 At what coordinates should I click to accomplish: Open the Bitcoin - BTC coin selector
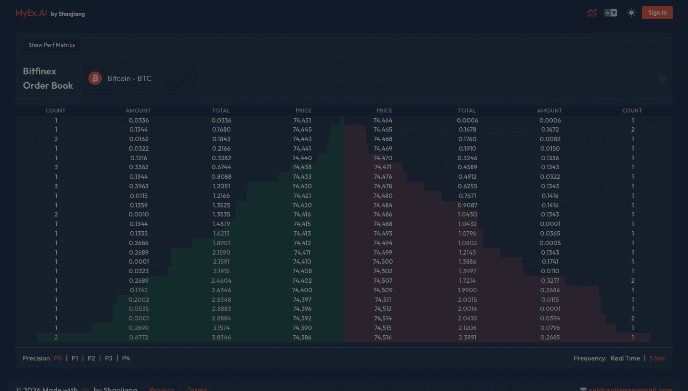[139, 79]
